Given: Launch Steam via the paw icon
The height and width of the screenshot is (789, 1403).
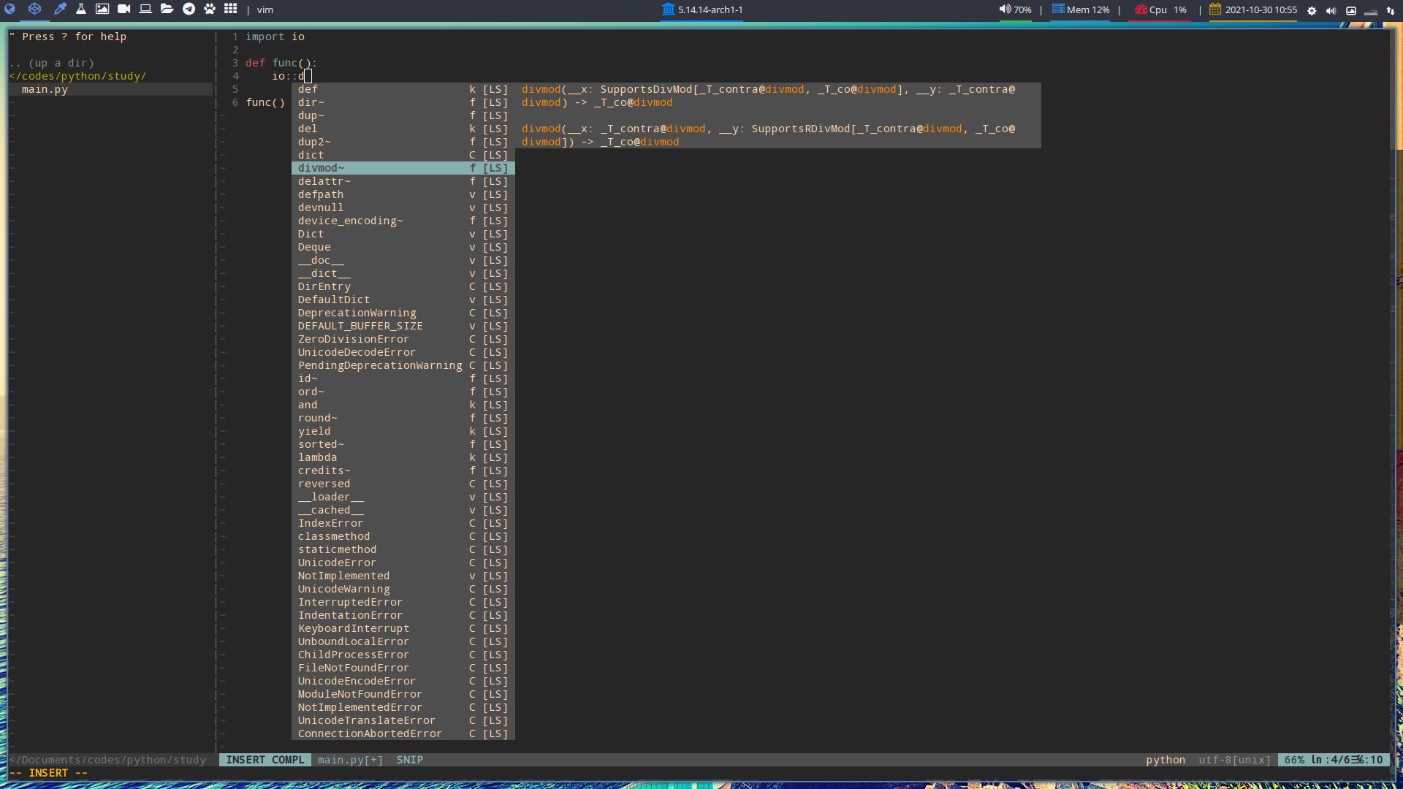Looking at the screenshot, I should (210, 9).
